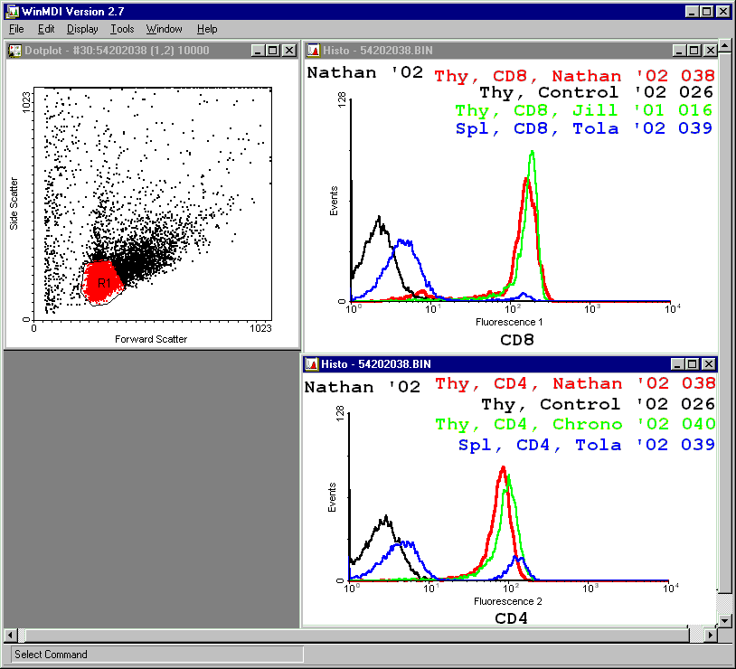Click the CD8 Histo window's title bar icon
This screenshot has height=669, width=736.
[313, 51]
